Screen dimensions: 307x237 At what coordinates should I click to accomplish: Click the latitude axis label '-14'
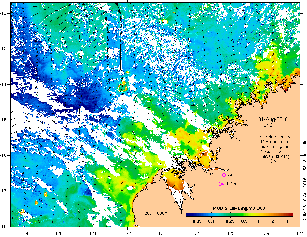click(3, 84)
